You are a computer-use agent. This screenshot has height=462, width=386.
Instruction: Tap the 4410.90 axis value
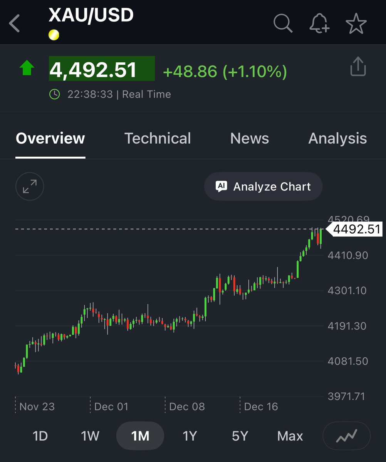coord(348,255)
